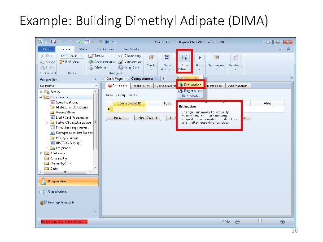Click the Reinitialize icon in quick access toolbar
The height and width of the screenshot is (242, 323).
107,42
